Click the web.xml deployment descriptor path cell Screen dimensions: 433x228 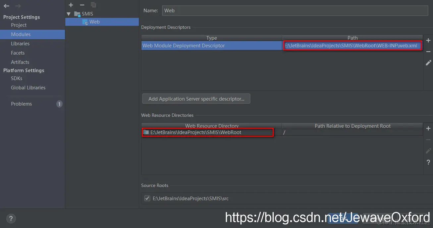[352, 46]
